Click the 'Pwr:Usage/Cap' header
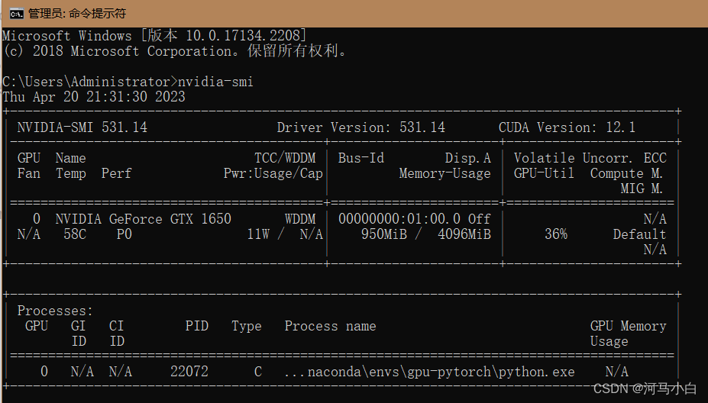The height and width of the screenshot is (403, 708). pos(273,173)
